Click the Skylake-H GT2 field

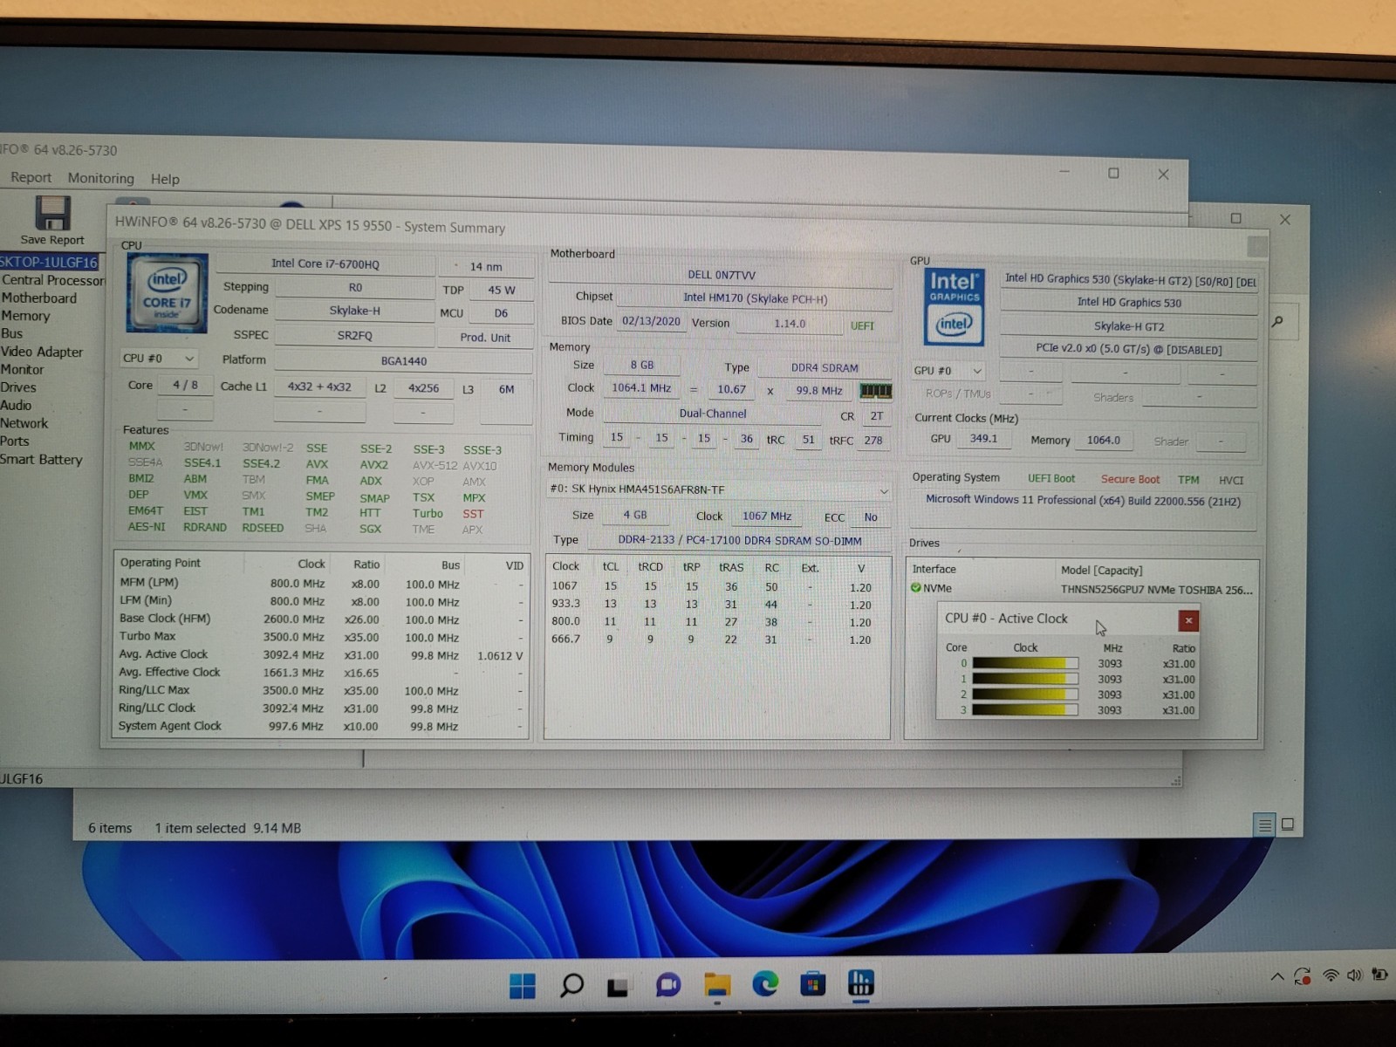(1129, 326)
